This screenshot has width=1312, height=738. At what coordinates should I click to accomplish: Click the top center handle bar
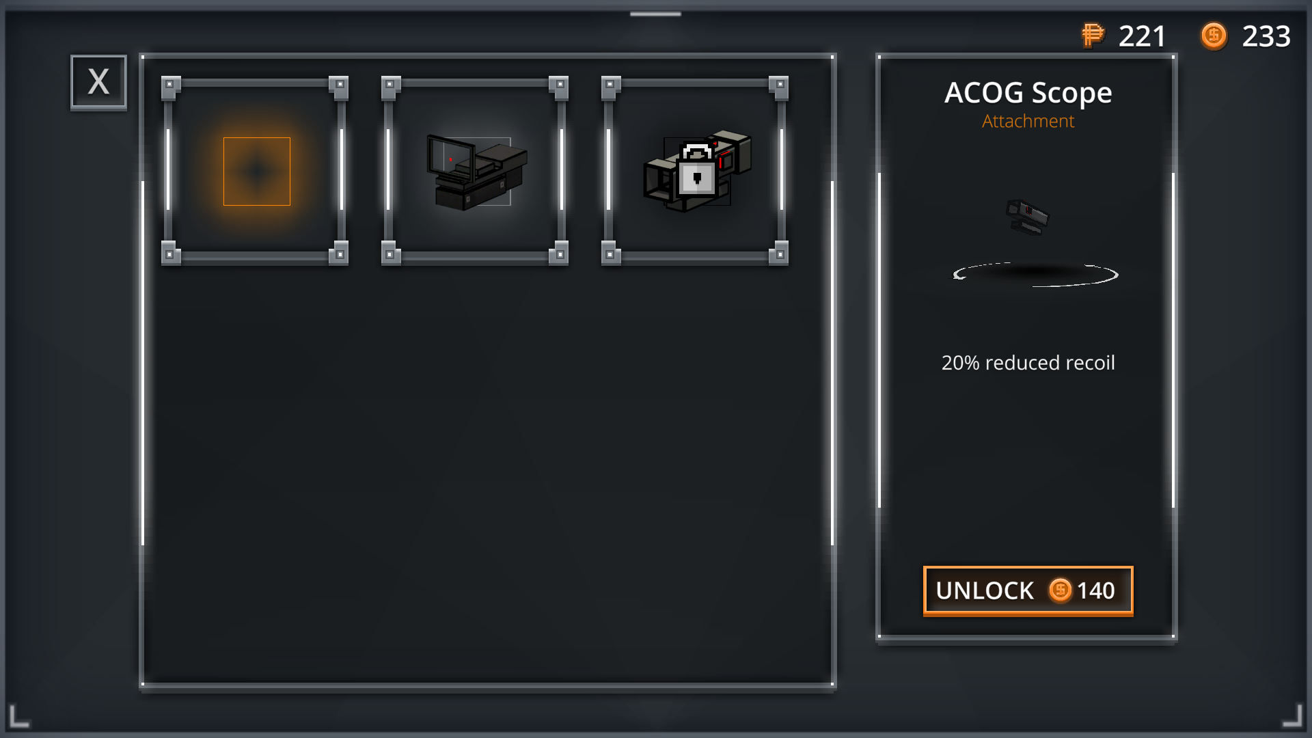(x=655, y=14)
